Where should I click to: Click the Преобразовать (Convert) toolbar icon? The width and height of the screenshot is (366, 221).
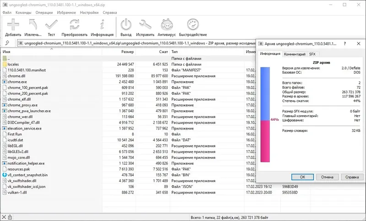pos(75,25)
